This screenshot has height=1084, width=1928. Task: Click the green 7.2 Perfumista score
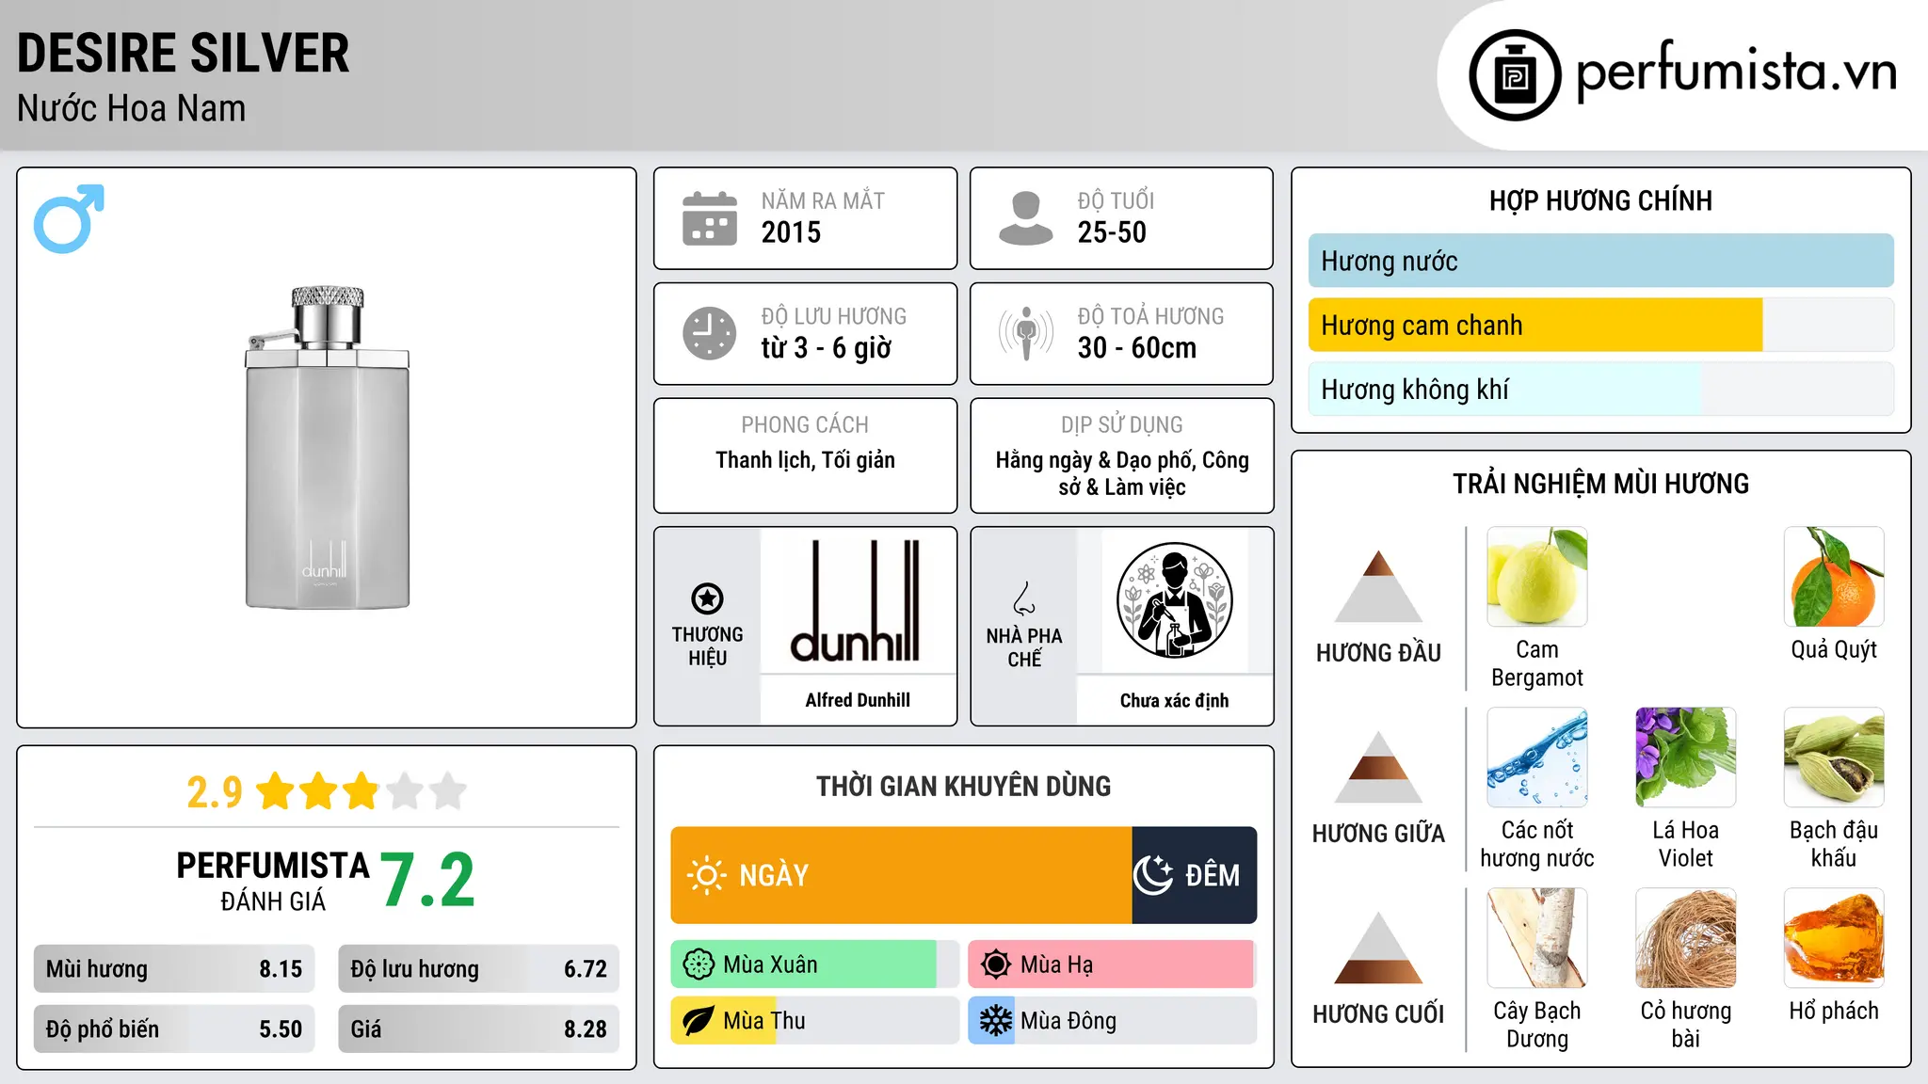coord(428,880)
